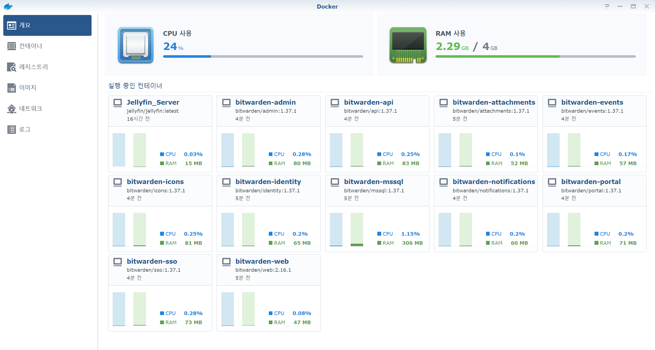Viewport: 655px width, 350px height.
Task: Click the jellyfin/jellyfin:latest image text
Action: tap(153, 111)
